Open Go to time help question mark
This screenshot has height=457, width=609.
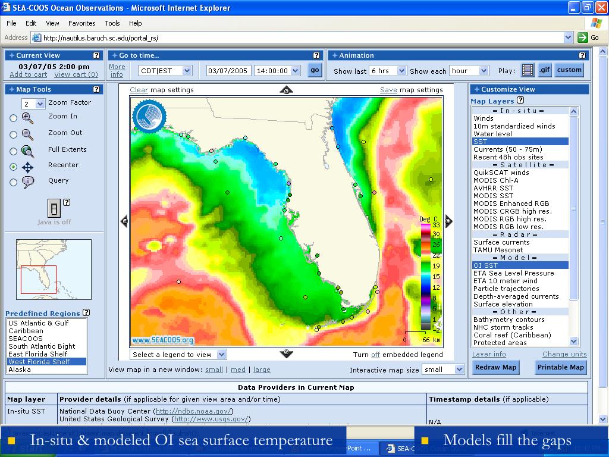coord(316,55)
